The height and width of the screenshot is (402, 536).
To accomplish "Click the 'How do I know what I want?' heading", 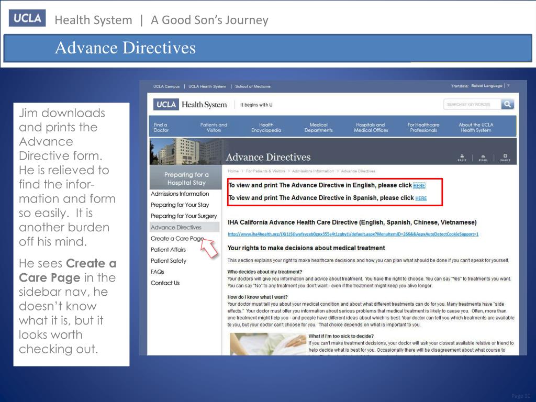I will pyautogui.click(x=258, y=297).
